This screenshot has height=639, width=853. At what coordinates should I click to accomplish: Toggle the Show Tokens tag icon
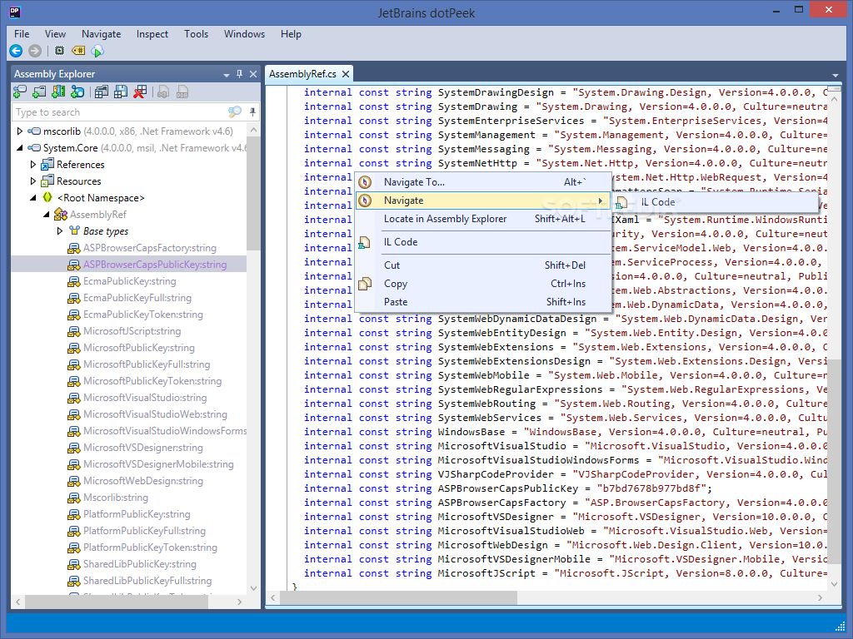click(x=78, y=51)
